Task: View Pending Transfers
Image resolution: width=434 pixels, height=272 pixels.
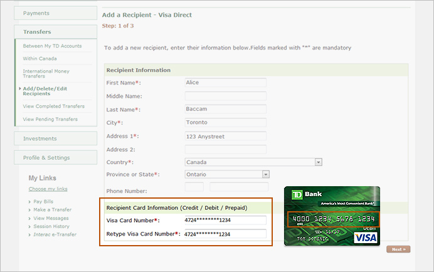Action: coord(50,119)
